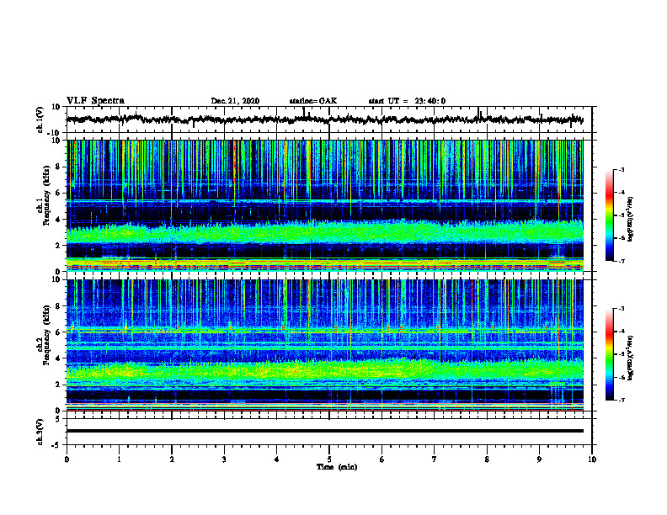Click the "-7" tick on ch.1 colorbar
Viewport: 667px width, 515px height.
621,261
